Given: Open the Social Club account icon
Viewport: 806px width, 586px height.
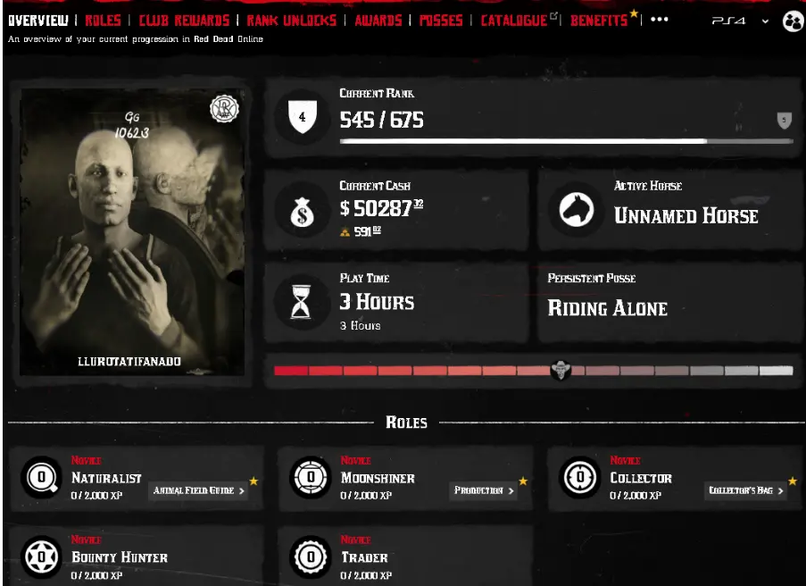Looking at the screenshot, I should click(x=794, y=21).
